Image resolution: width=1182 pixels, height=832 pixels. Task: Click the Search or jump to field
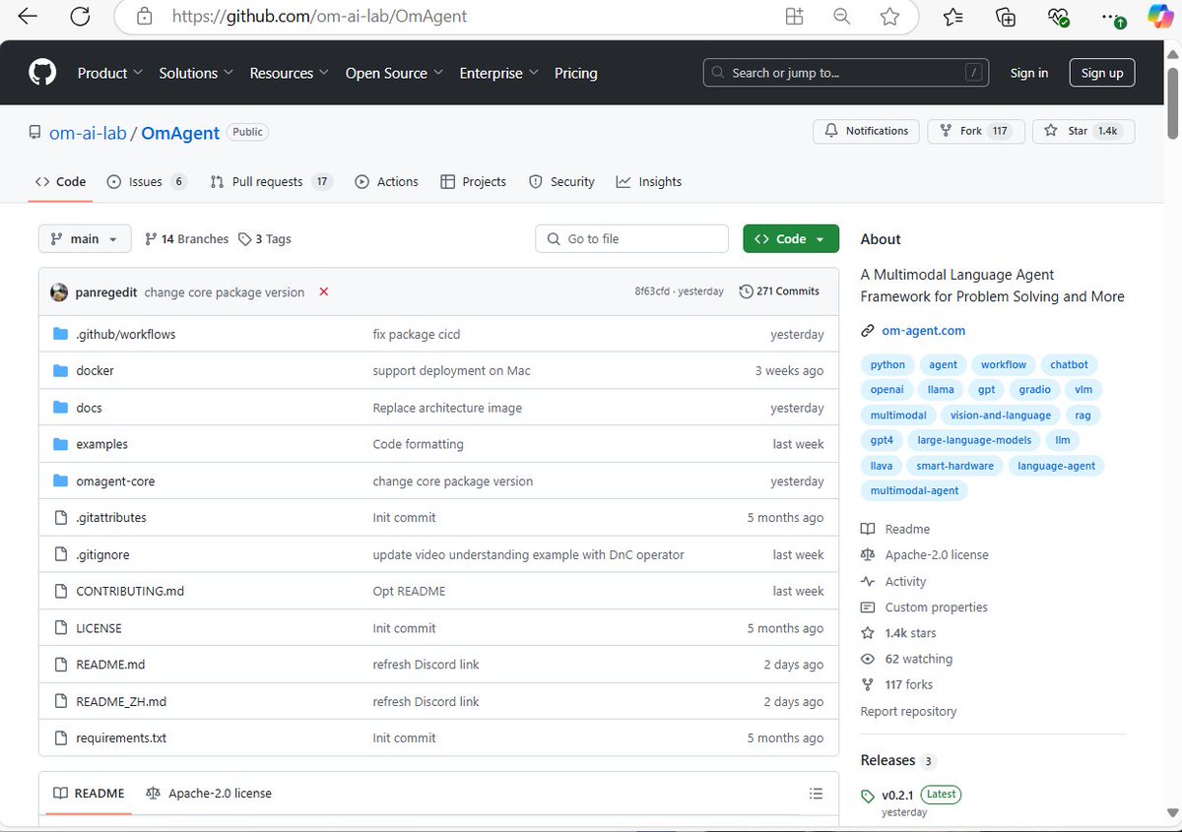coord(845,73)
